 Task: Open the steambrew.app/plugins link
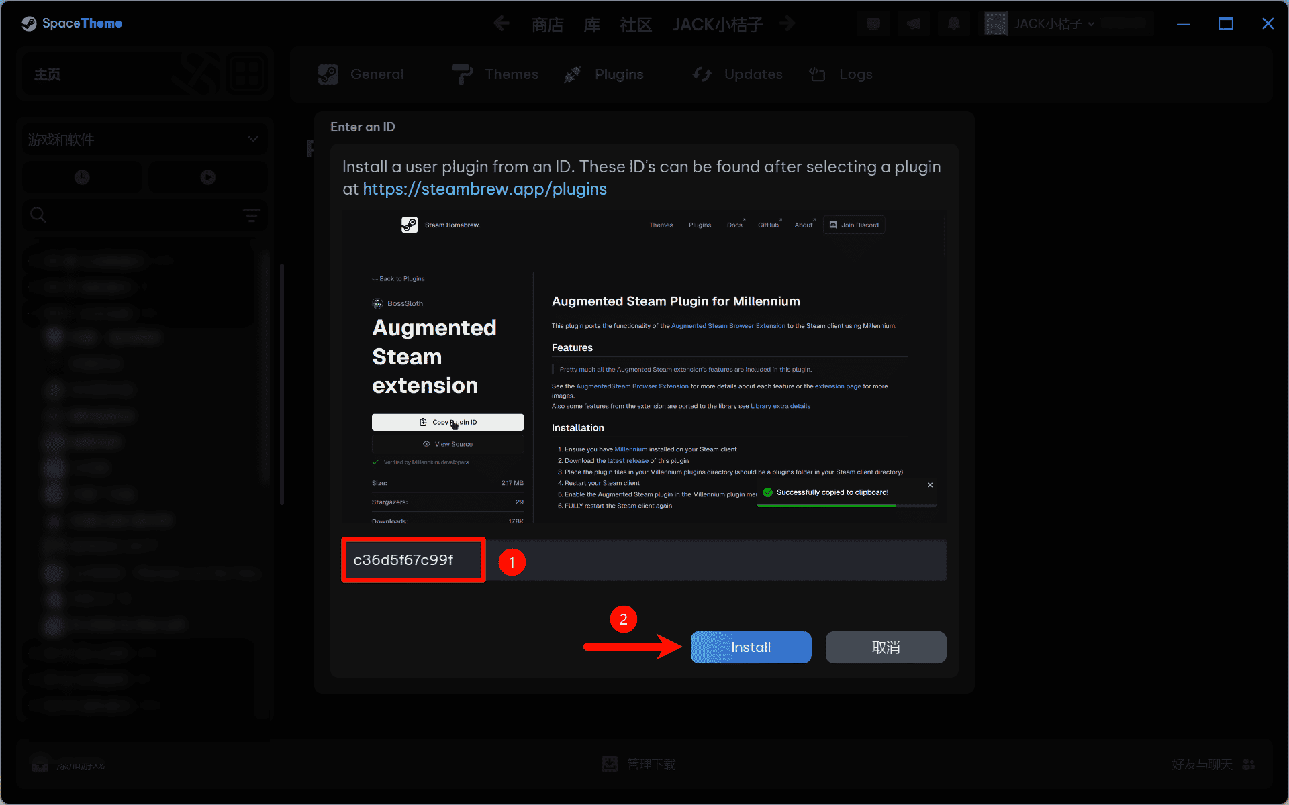(x=484, y=189)
